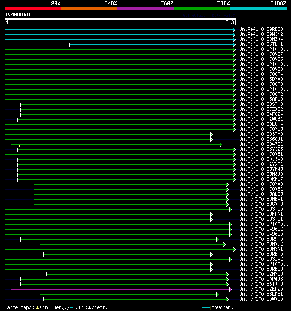Click the UniRef100_A7QVB3 label
Image resolution: width=291 pixels, height=311 pixels.
pyautogui.click(x=261, y=69)
